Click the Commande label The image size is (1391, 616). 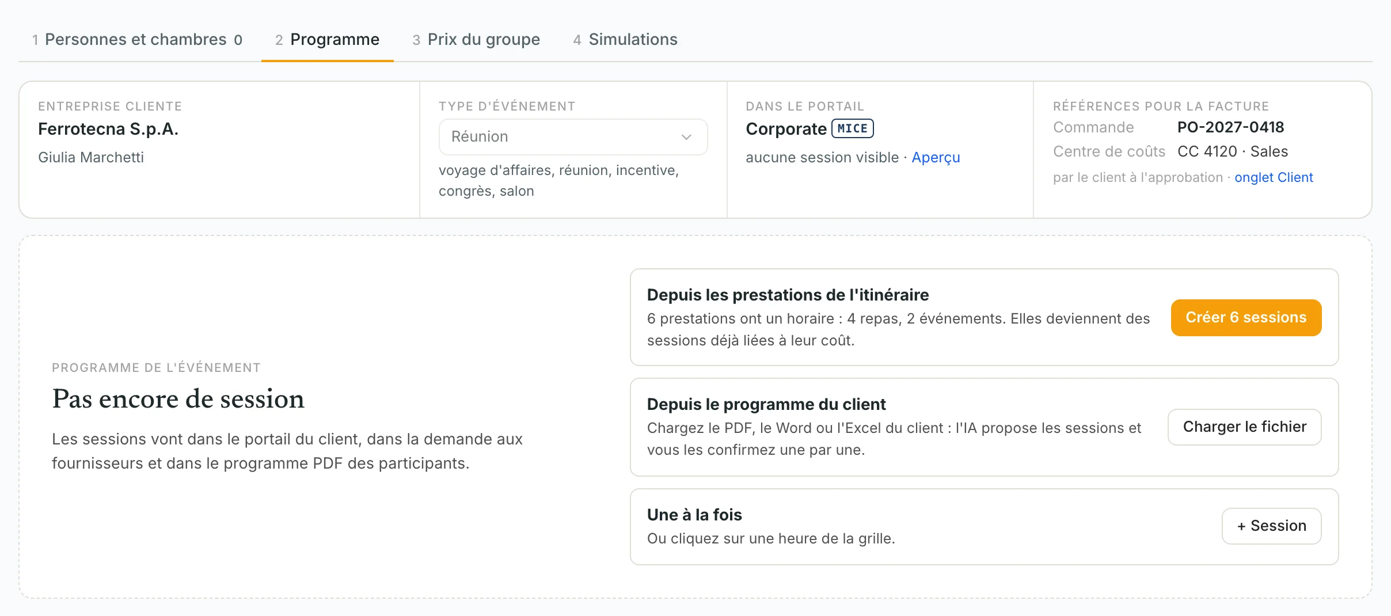(1093, 127)
